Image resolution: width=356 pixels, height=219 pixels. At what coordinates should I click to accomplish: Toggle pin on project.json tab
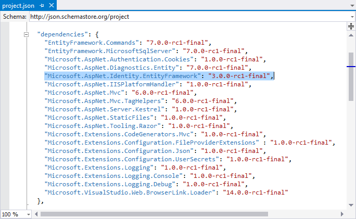coord(42,5)
